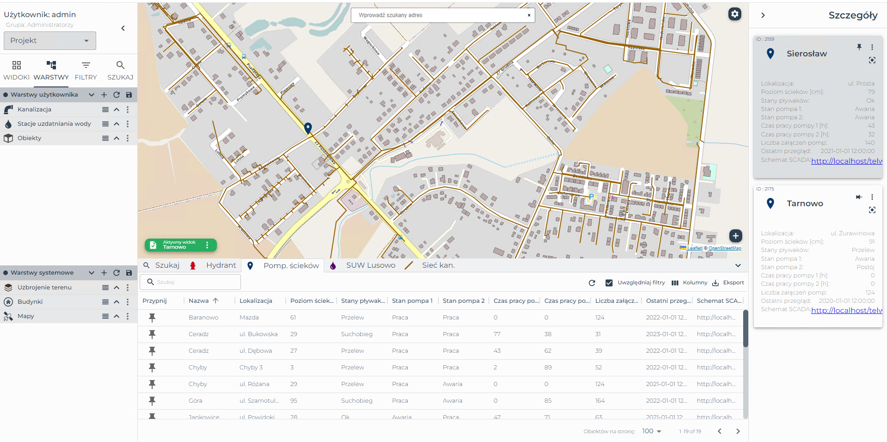Center map on Sierosław object
The height and width of the screenshot is (442, 887).
872,60
